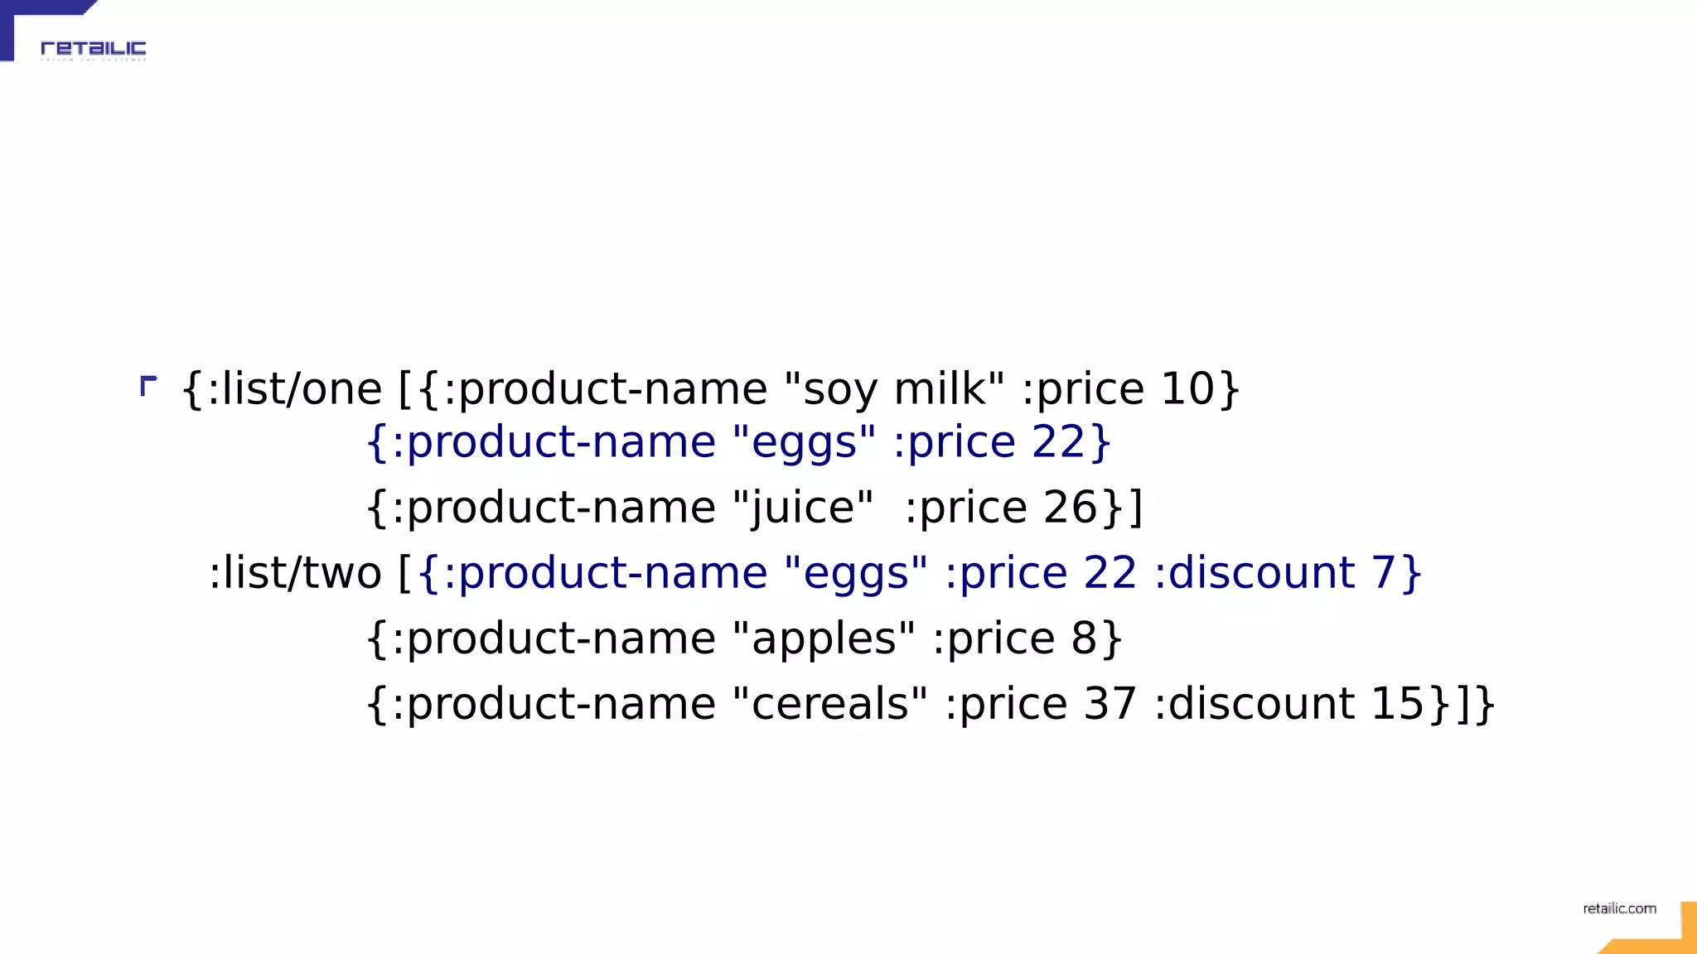The height and width of the screenshot is (954, 1697).
Task: Open the retailic.com link in footer
Action: 1619,908
